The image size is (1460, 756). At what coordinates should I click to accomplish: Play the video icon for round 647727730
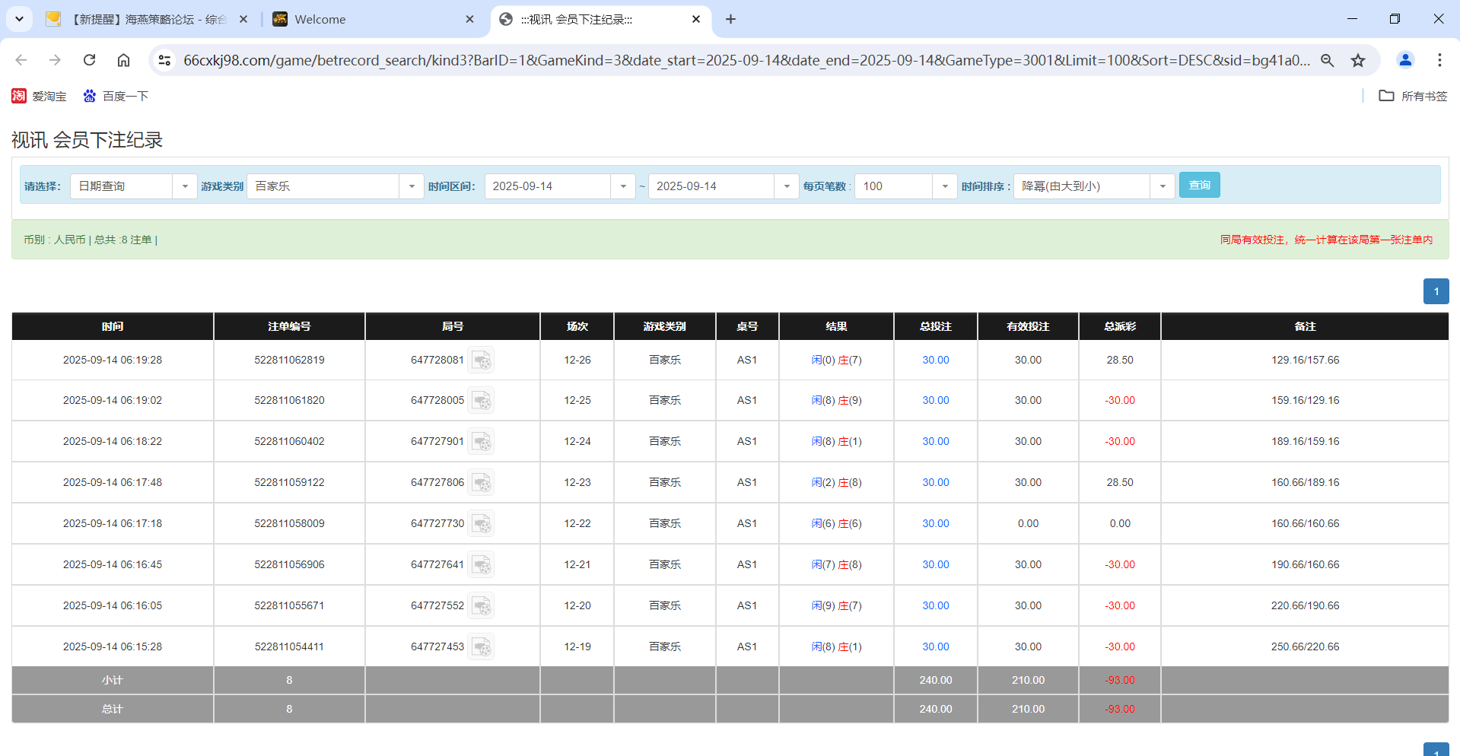coord(482,523)
